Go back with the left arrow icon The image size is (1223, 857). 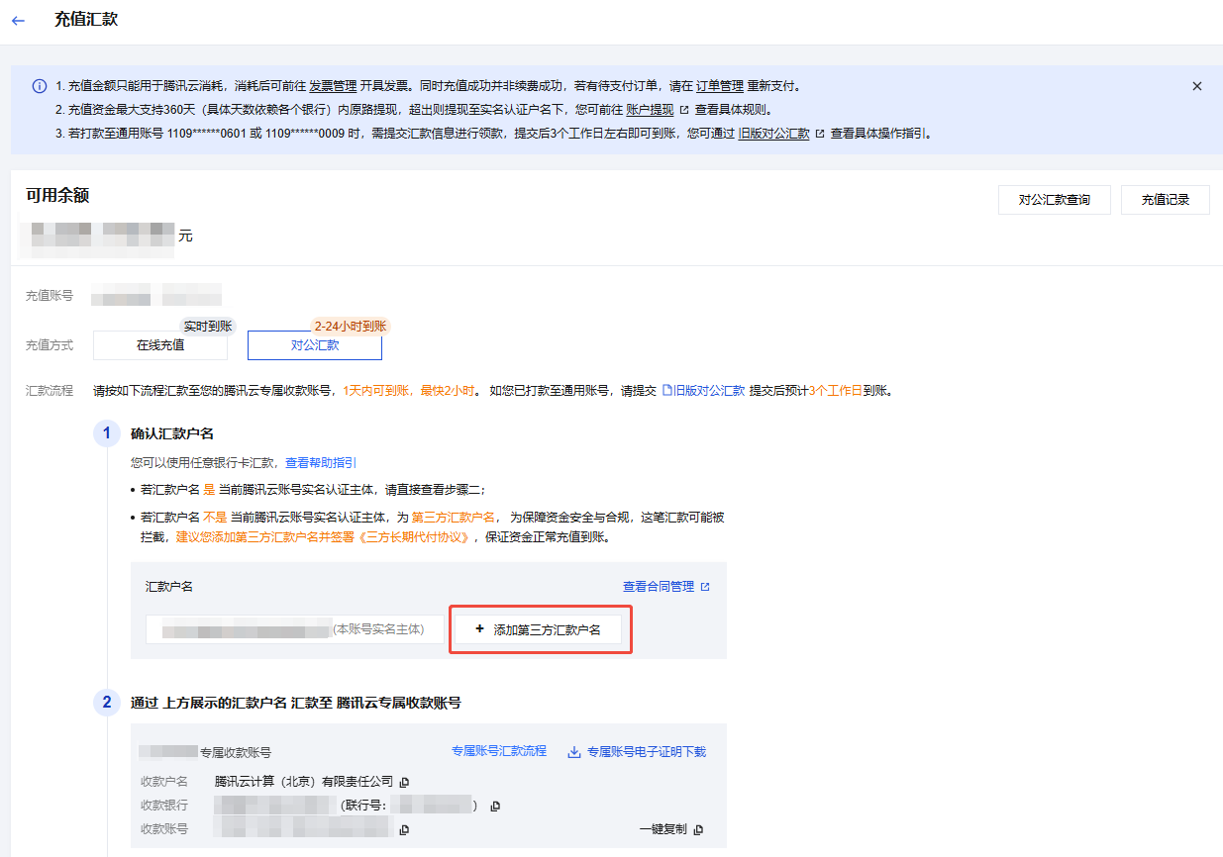(x=18, y=20)
